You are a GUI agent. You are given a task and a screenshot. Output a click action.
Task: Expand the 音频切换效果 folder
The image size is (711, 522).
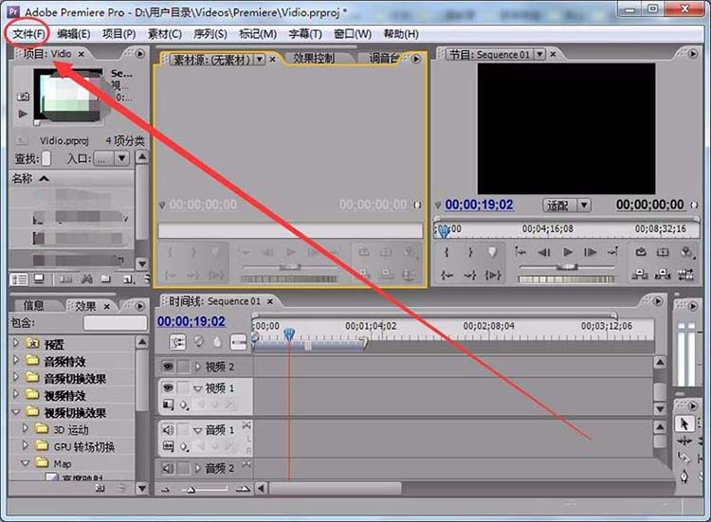(x=16, y=377)
